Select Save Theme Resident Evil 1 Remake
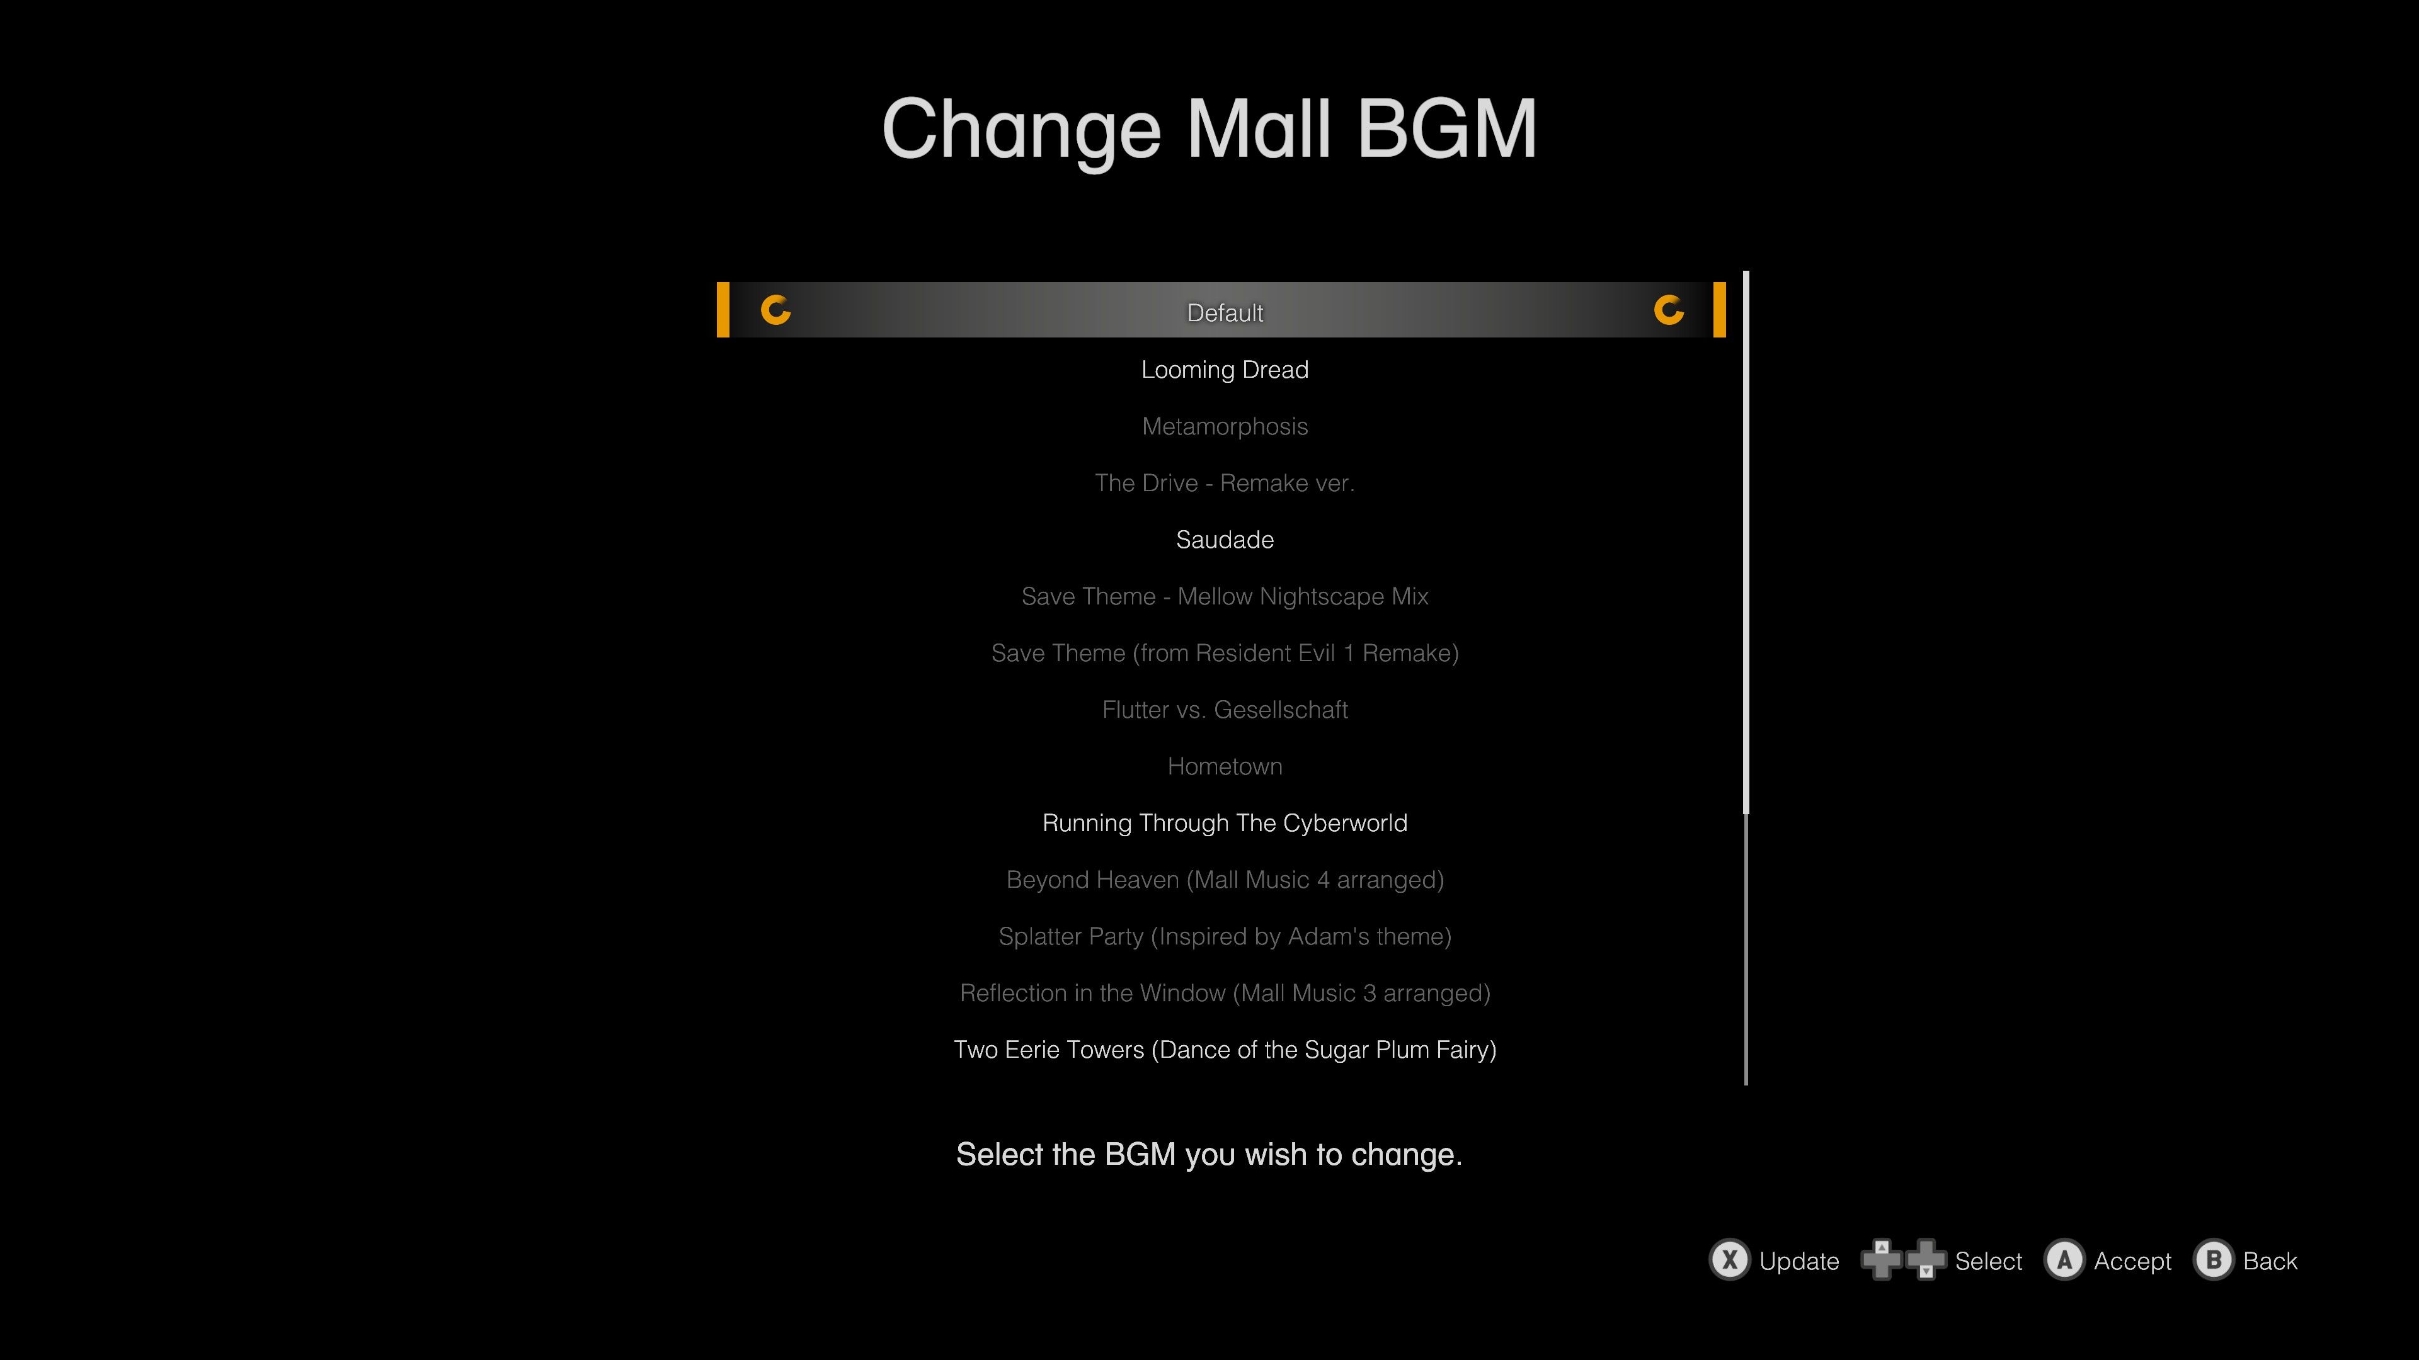Viewport: 2419px width, 1360px height. (x=1225, y=651)
